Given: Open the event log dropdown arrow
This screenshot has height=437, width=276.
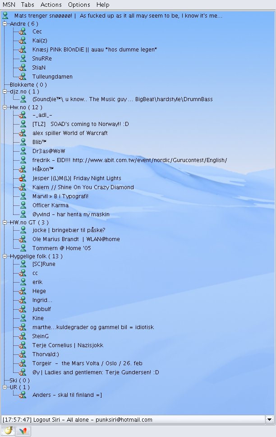Looking at the screenshot, I should 269,419.
